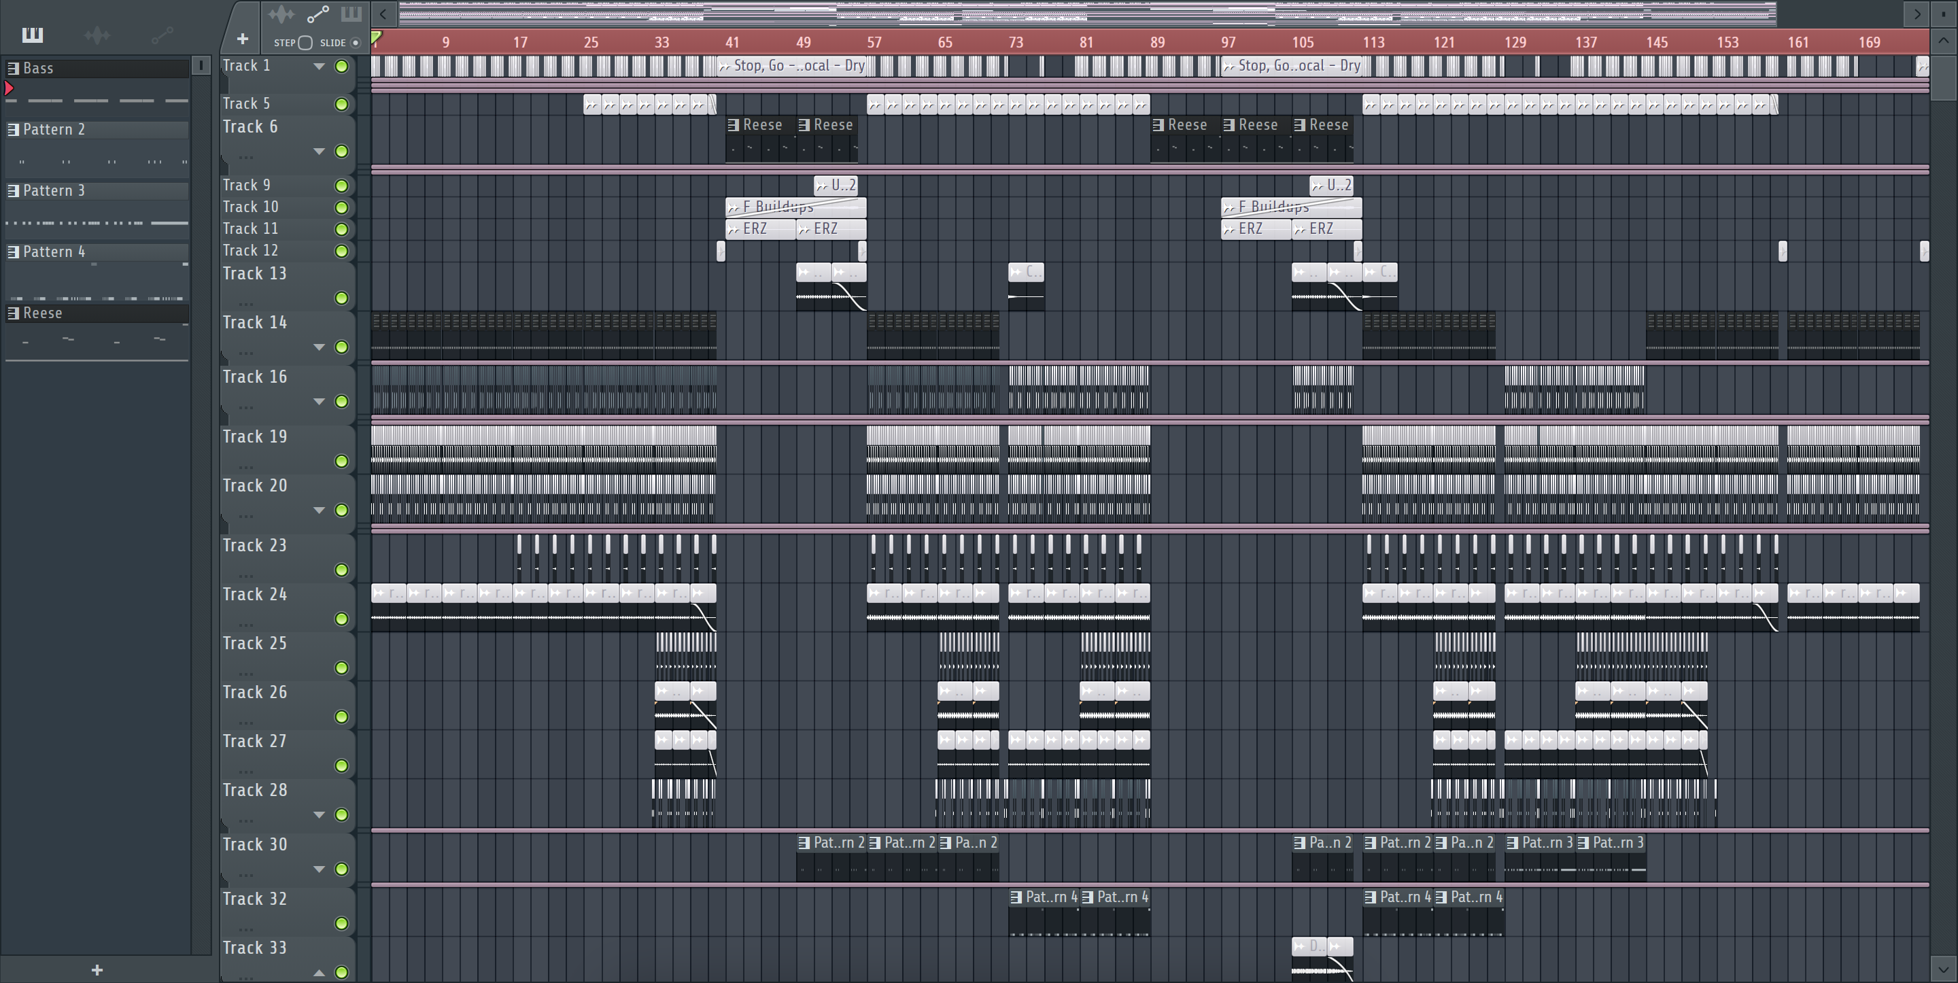Expand the Track 33 group arrow
1958x983 pixels.
pyautogui.click(x=320, y=972)
